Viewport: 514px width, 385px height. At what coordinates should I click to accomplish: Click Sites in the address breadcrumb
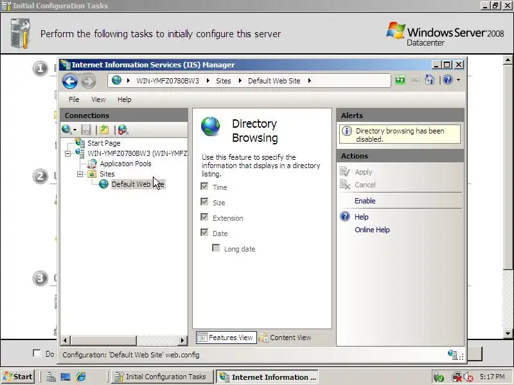click(x=223, y=81)
